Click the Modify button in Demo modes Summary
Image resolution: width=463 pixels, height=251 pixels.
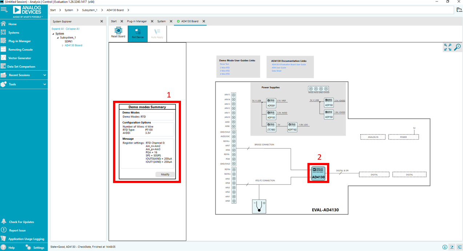(165, 174)
